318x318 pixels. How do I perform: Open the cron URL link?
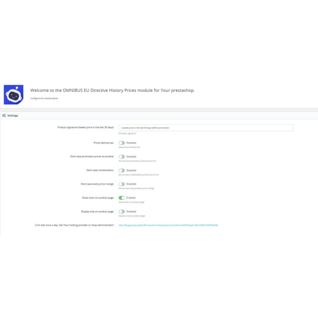[168, 225]
